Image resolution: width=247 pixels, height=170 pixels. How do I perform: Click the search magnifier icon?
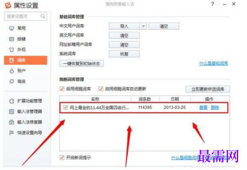point(42,16)
